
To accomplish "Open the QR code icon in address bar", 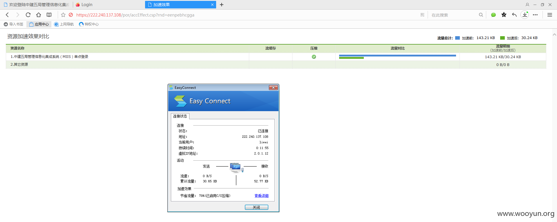I will click(x=422, y=15).
